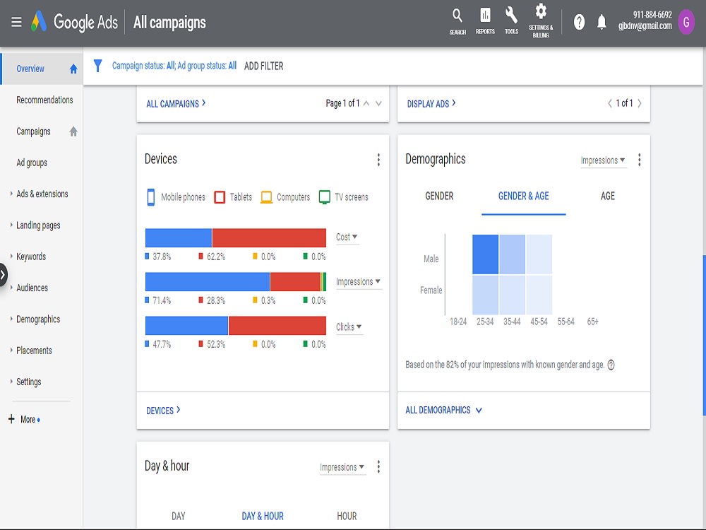Switch to the Day tab
This screenshot has height=530, width=706.
pyautogui.click(x=179, y=516)
